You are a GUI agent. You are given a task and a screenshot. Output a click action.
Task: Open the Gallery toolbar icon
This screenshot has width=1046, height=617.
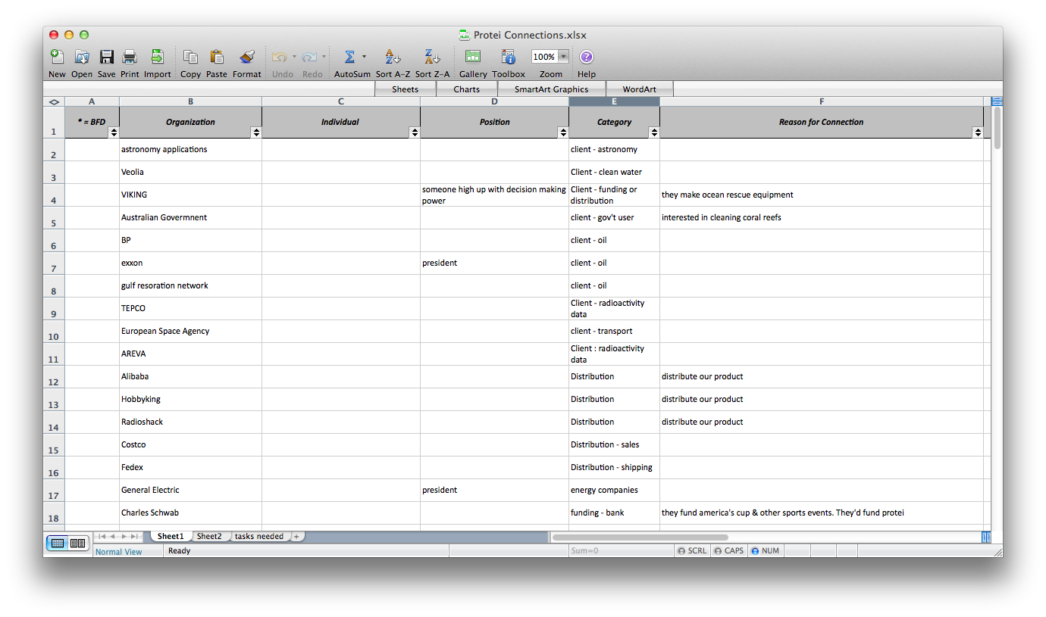pyautogui.click(x=473, y=57)
